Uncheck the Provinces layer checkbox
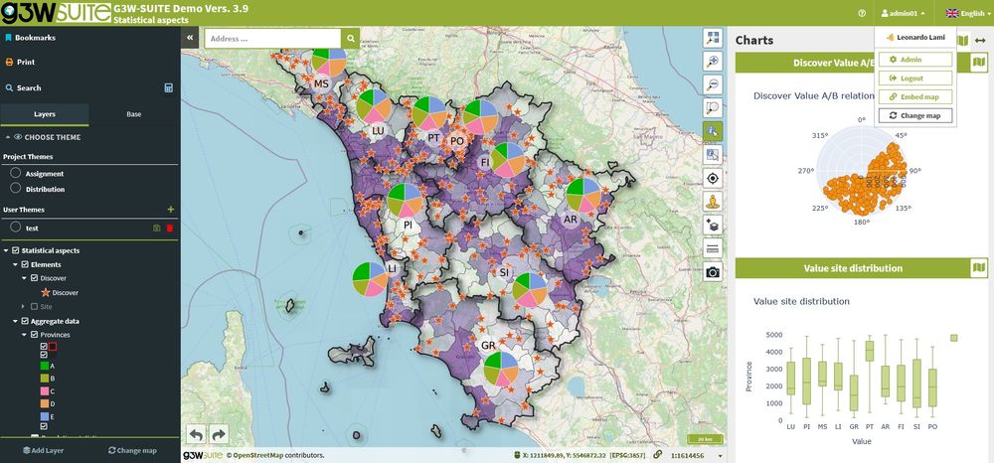This screenshot has width=994, height=463. coord(34,335)
